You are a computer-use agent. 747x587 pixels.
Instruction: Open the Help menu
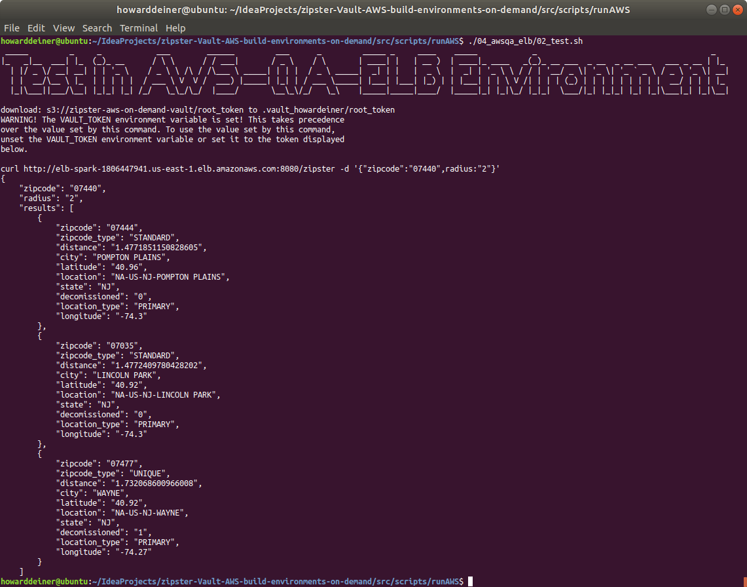[x=175, y=28]
